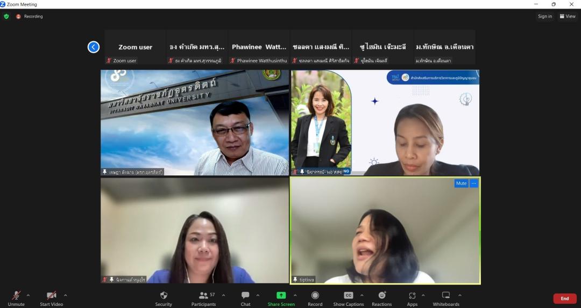The width and height of the screenshot is (581, 308).
Task: Open Reactions emoji picker
Action: (x=381, y=298)
